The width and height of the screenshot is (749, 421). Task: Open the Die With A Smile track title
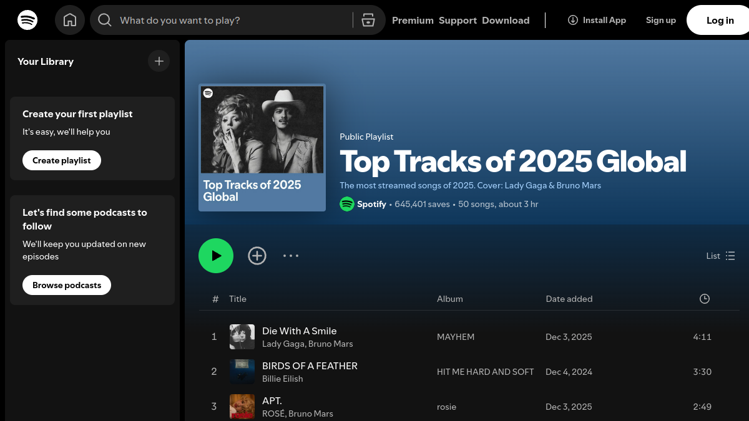click(x=299, y=331)
